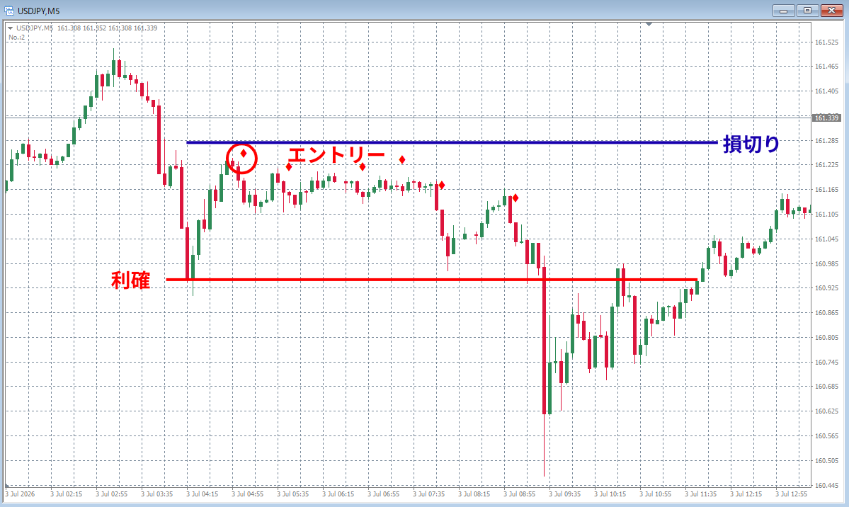The image size is (849, 507).
Task: Click the time axis label 3 Jul 02:55
Action: [112, 494]
